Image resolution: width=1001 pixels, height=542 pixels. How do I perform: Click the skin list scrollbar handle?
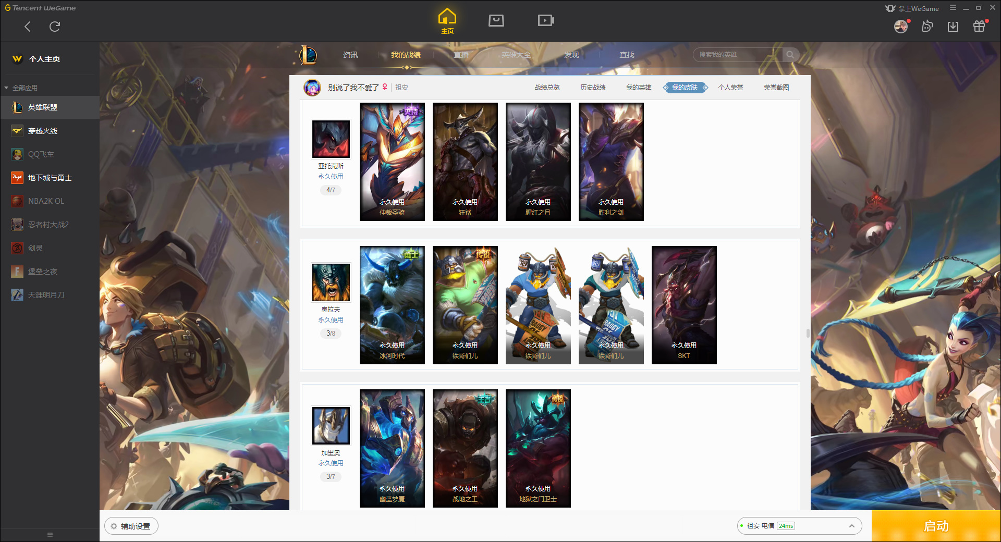coord(808,333)
